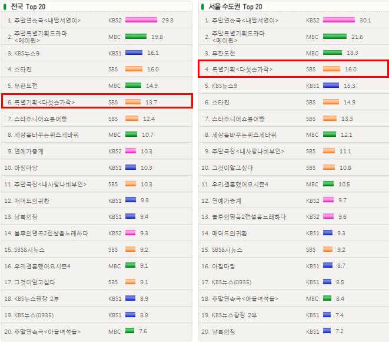Click the pink bar beside 29.8
The height and width of the screenshot is (342, 389).
pos(141,20)
